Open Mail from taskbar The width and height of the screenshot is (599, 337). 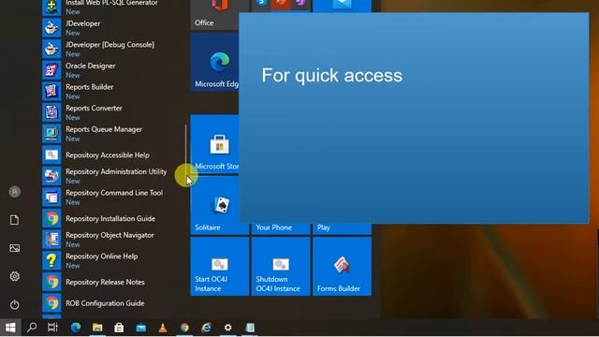[141, 328]
